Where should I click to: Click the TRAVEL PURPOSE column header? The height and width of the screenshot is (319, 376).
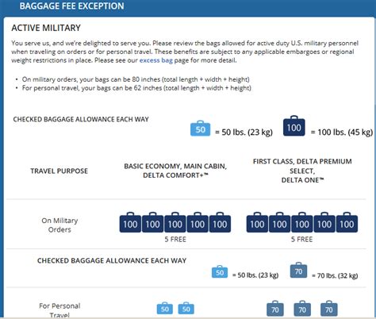tap(59, 171)
